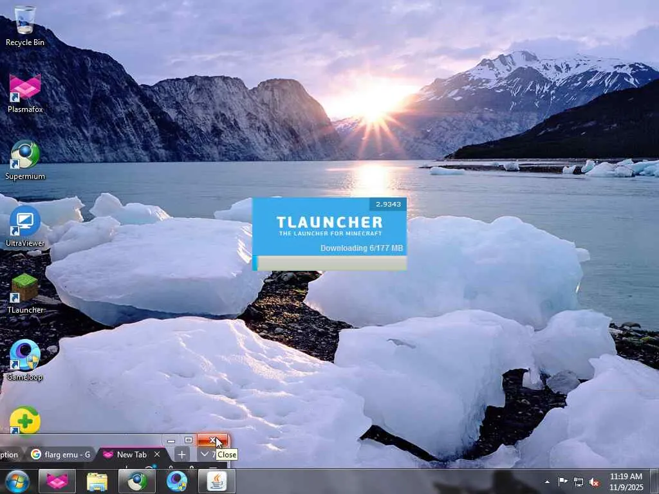Click the TLAUNCHER splash logo

330,226
